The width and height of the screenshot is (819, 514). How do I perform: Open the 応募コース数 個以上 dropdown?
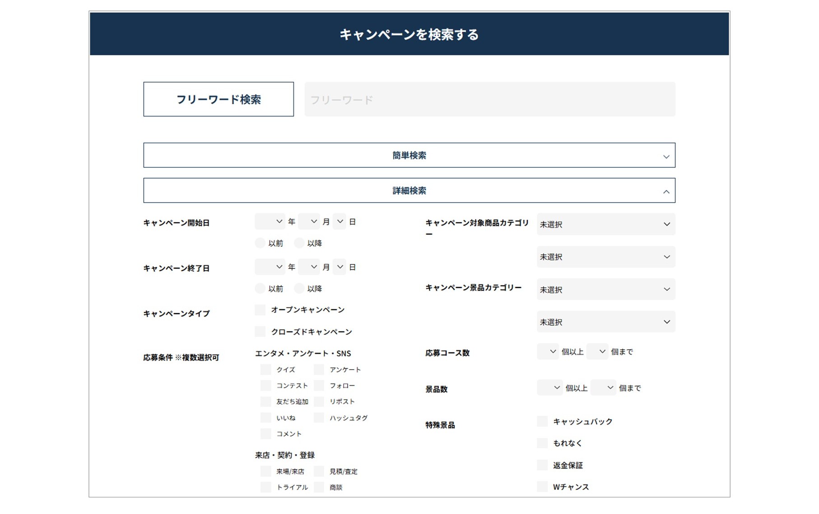pos(548,351)
